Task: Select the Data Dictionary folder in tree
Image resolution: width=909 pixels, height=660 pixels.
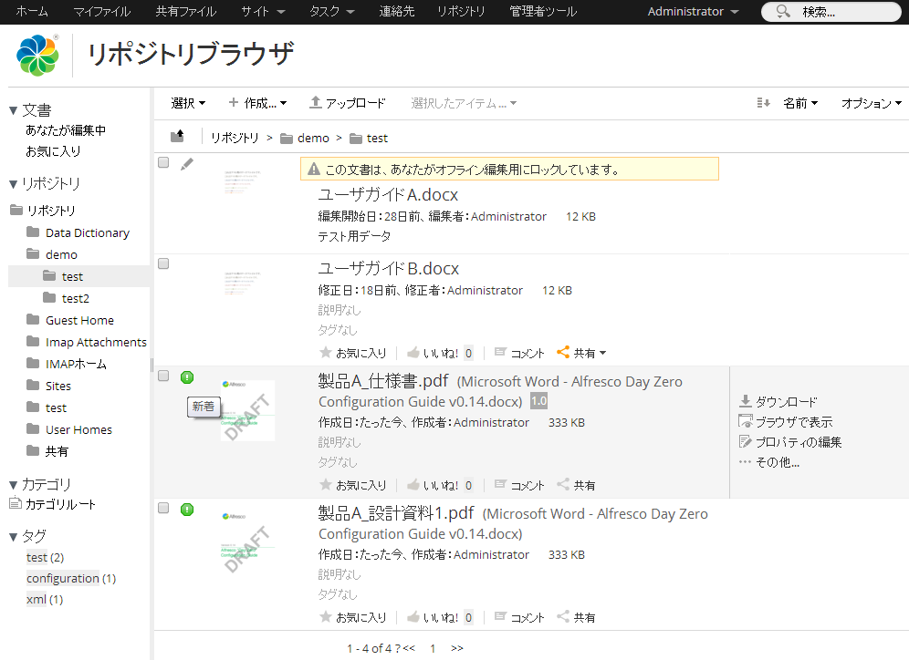Action: (88, 232)
